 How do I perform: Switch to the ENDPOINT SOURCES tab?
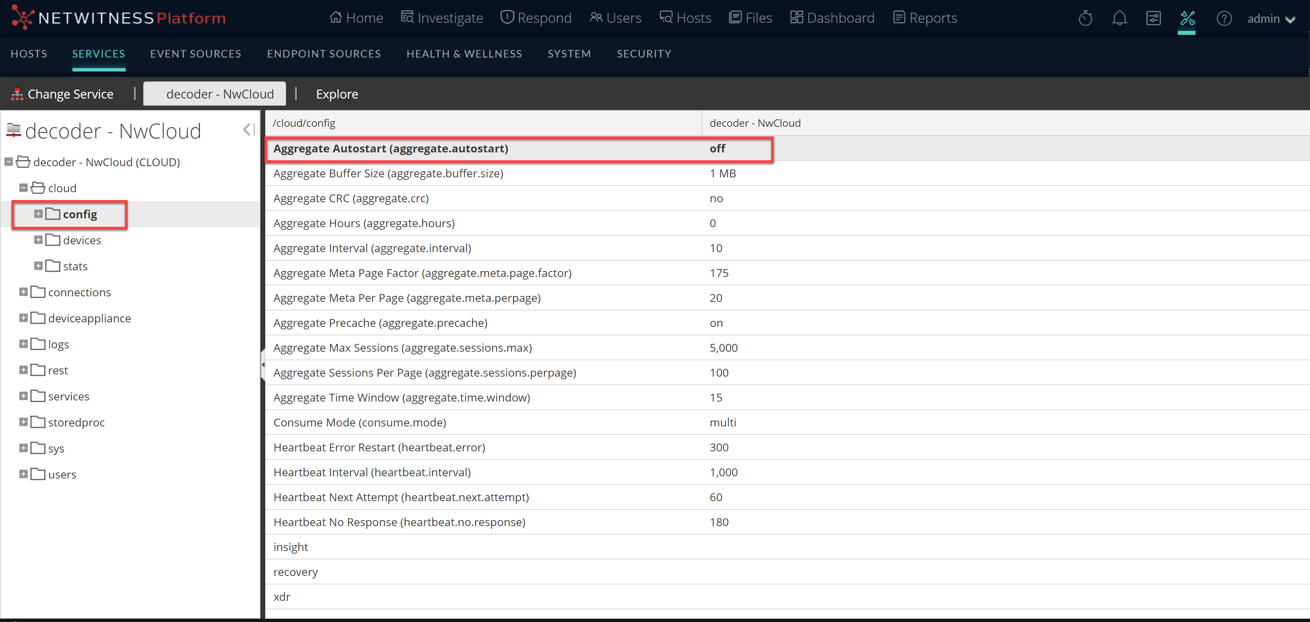click(324, 54)
